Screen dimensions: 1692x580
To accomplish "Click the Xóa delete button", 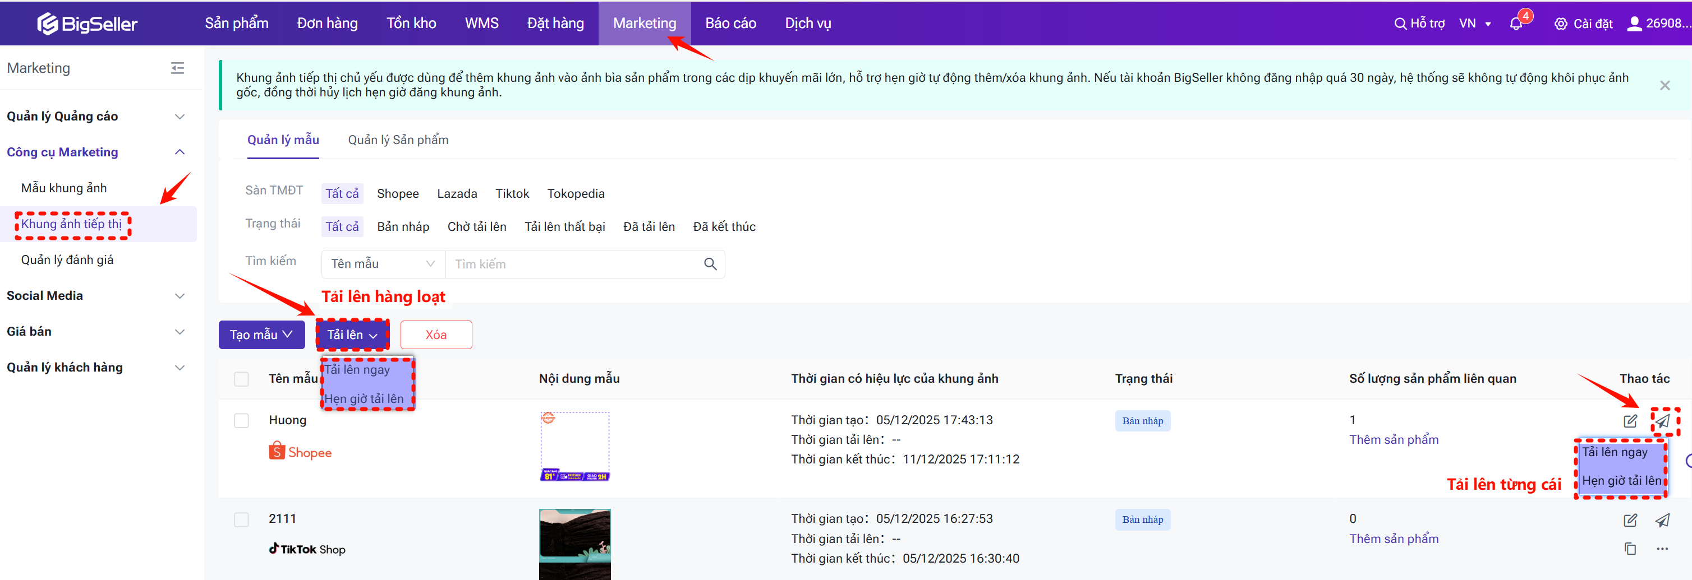I will pyautogui.click(x=435, y=335).
